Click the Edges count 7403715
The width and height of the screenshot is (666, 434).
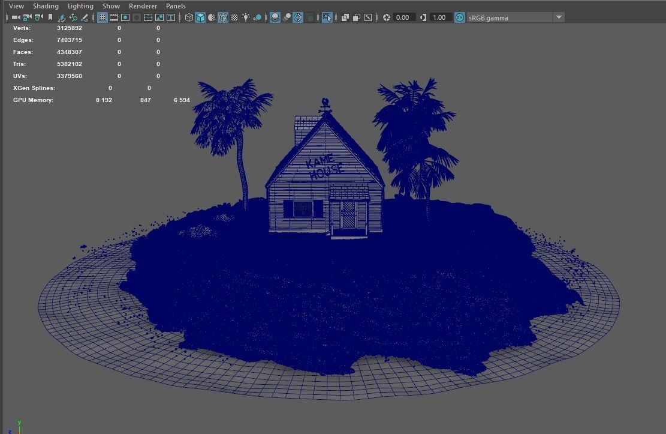coord(70,40)
